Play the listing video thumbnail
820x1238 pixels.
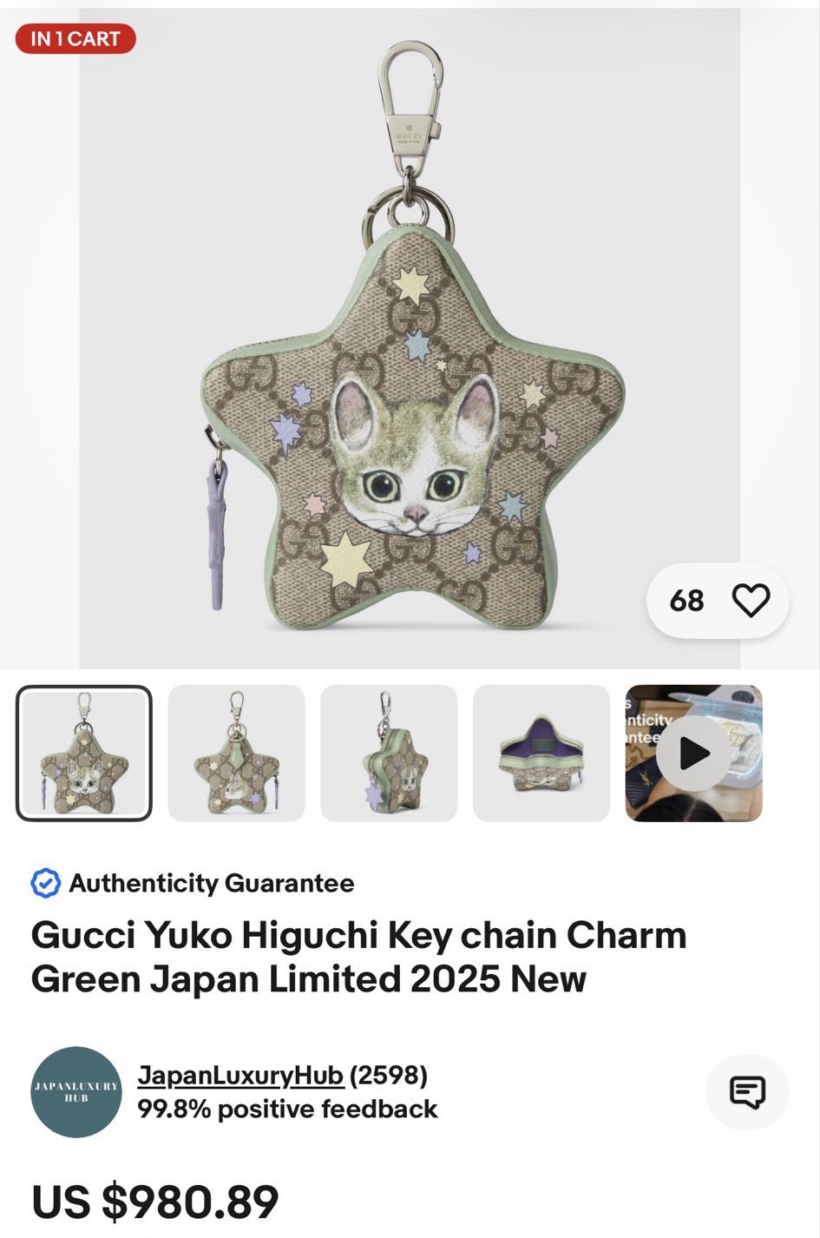[x=694, y=754]
